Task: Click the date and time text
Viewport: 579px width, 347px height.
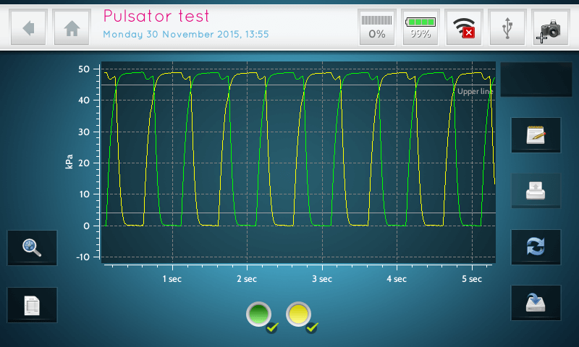Action: [x=186, y=34]
